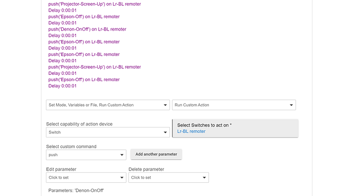Open the push custom command dropdown
This screenshot has width=364, height=196.
(86, 155)
